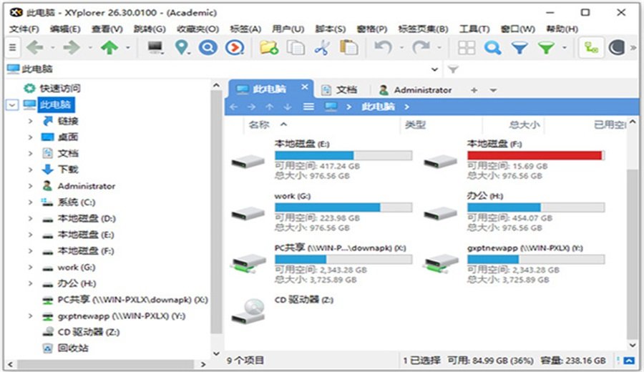644x372 pixels.
Task: Close the 此电脑 tab
Action: 304,87
